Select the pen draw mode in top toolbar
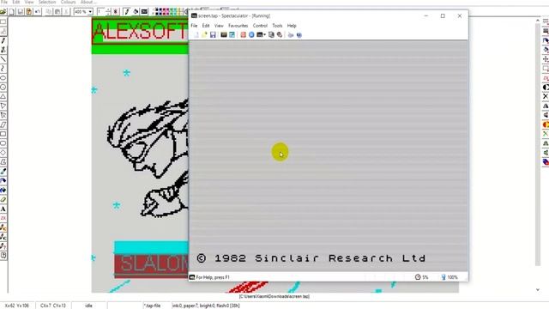Viewport: 549px width, 309px height. coord(127,12)
